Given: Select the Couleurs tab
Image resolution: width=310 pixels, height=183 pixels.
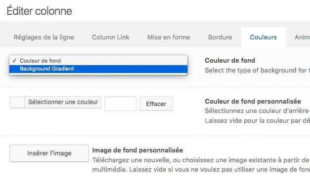Looking at the screenshot, I should coord(264,37).
